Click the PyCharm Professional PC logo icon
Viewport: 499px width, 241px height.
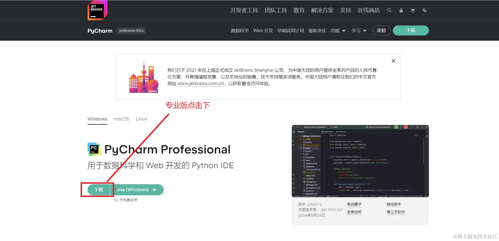94,149
